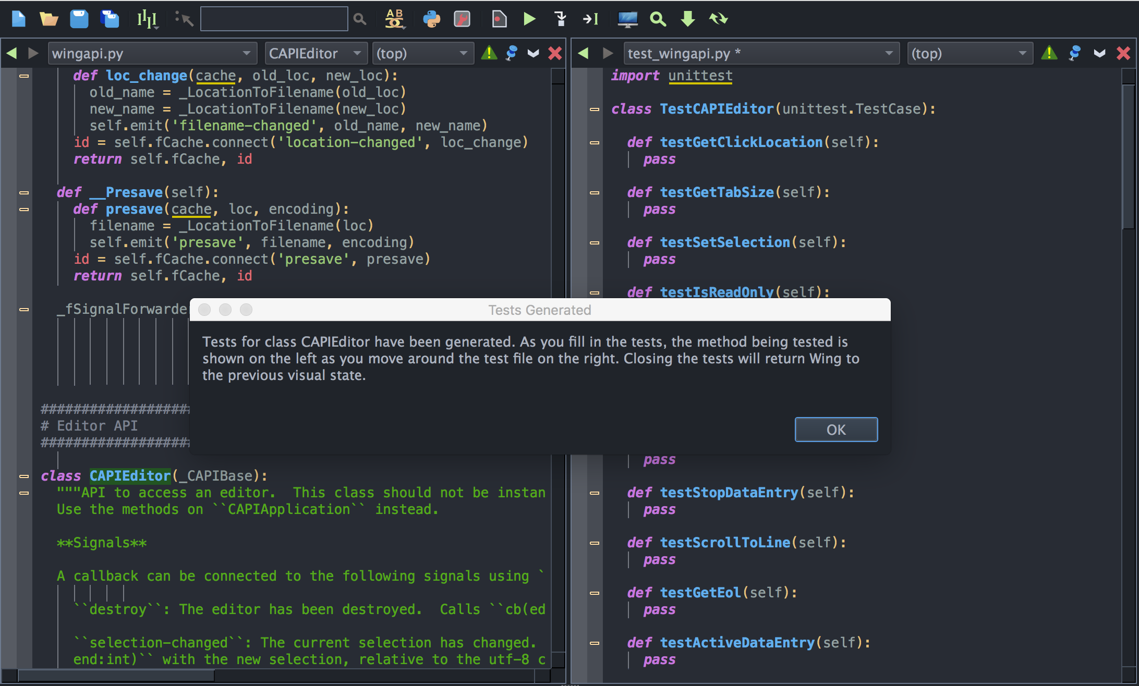The height and width of the screenshot is (686, 1139).
Task: Collapse testGetClickLocation fold marker
Action: (595, 143)
